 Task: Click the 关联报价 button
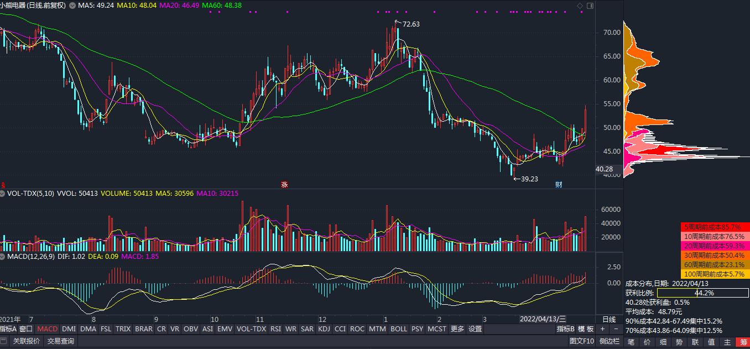(x=27, y=342)
